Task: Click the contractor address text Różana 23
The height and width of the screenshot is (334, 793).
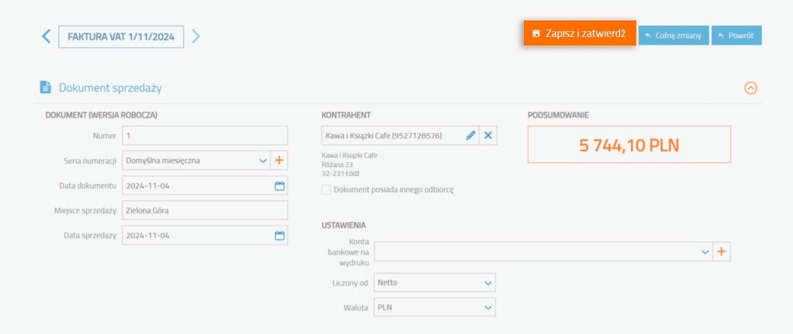Action: tap(337, 164)
